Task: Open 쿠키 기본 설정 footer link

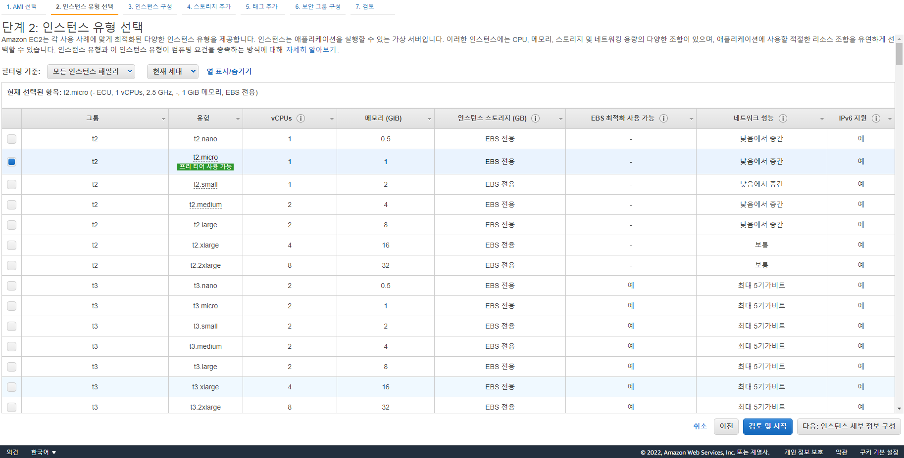Action: point(879,453)
